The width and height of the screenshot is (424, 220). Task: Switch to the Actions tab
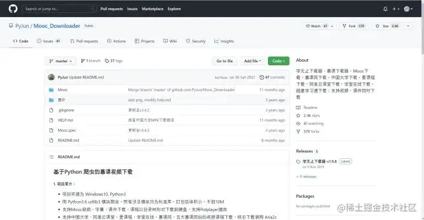(116, 41)
